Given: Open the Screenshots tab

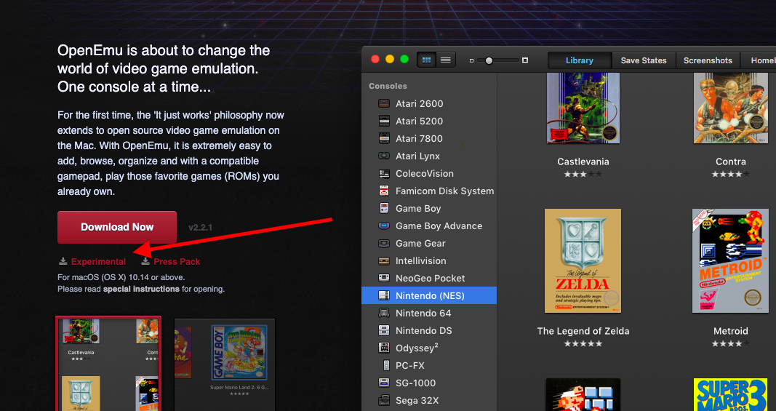Looking at the screenshot, I should [x=708, y=60].
